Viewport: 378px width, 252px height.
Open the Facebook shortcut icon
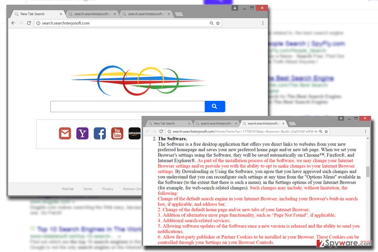tap(100, 134)
